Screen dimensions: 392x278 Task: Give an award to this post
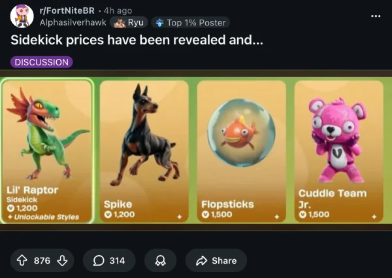point(160,260)
